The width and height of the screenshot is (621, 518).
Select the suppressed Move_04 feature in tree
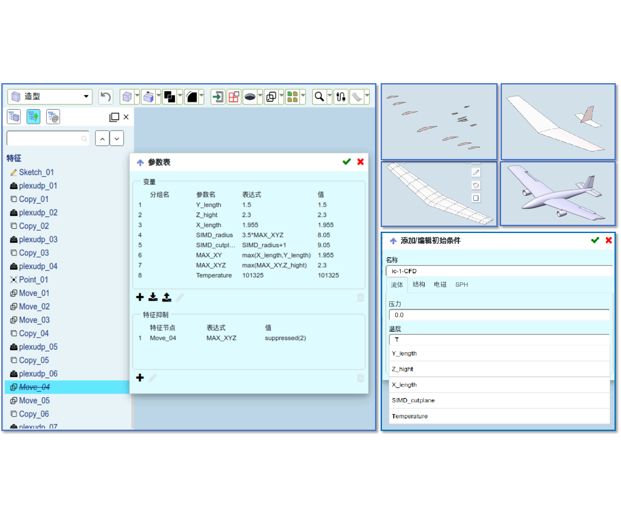pos(35,387)
